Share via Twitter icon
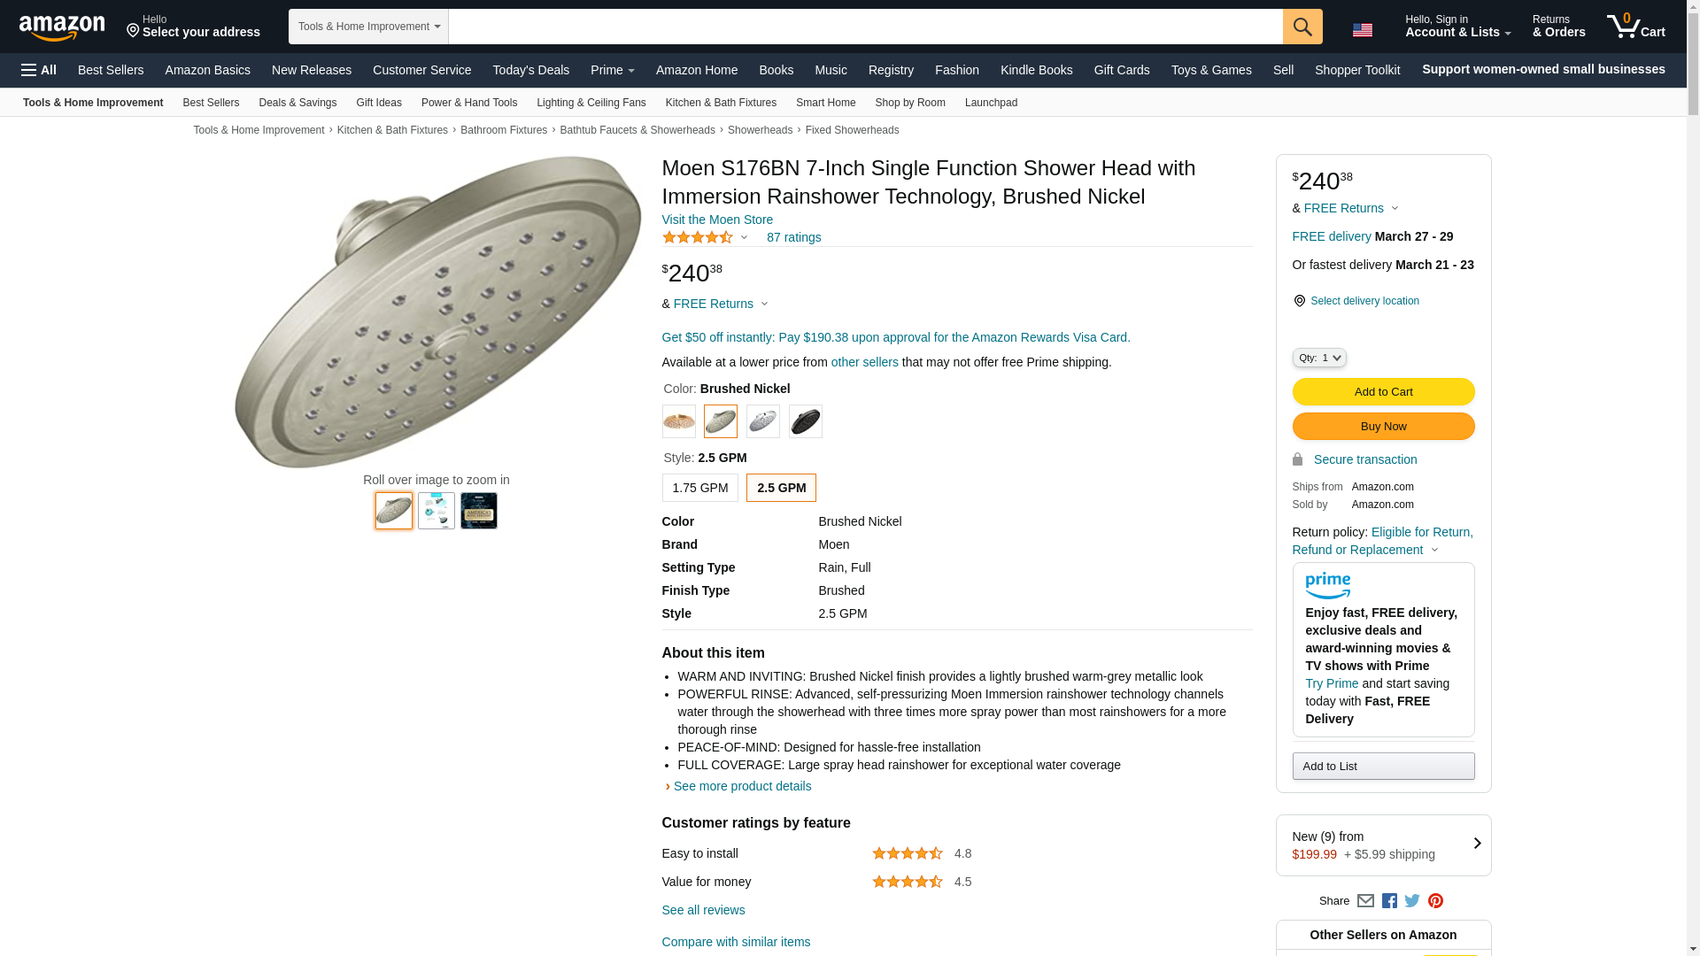This screenshot has height=956, width=1700. coord(1411,901)
